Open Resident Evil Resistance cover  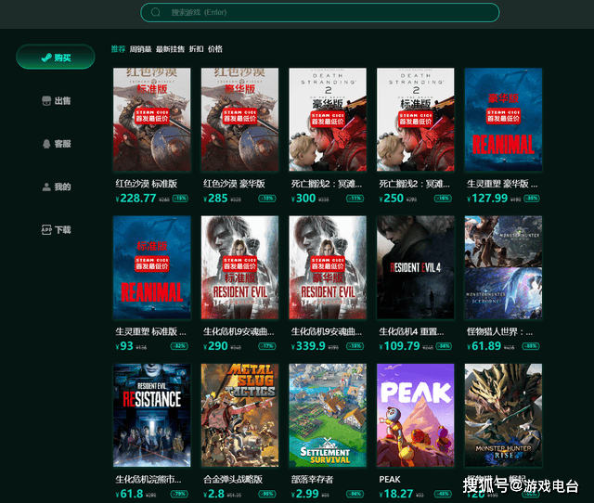(151, 415)
